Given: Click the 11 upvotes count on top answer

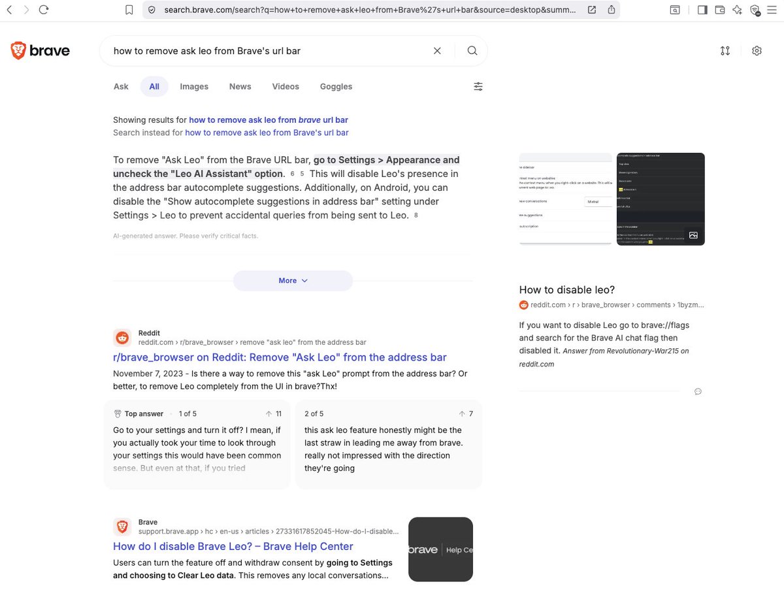Looking at the screenshot, I should [x=274, y=414].
